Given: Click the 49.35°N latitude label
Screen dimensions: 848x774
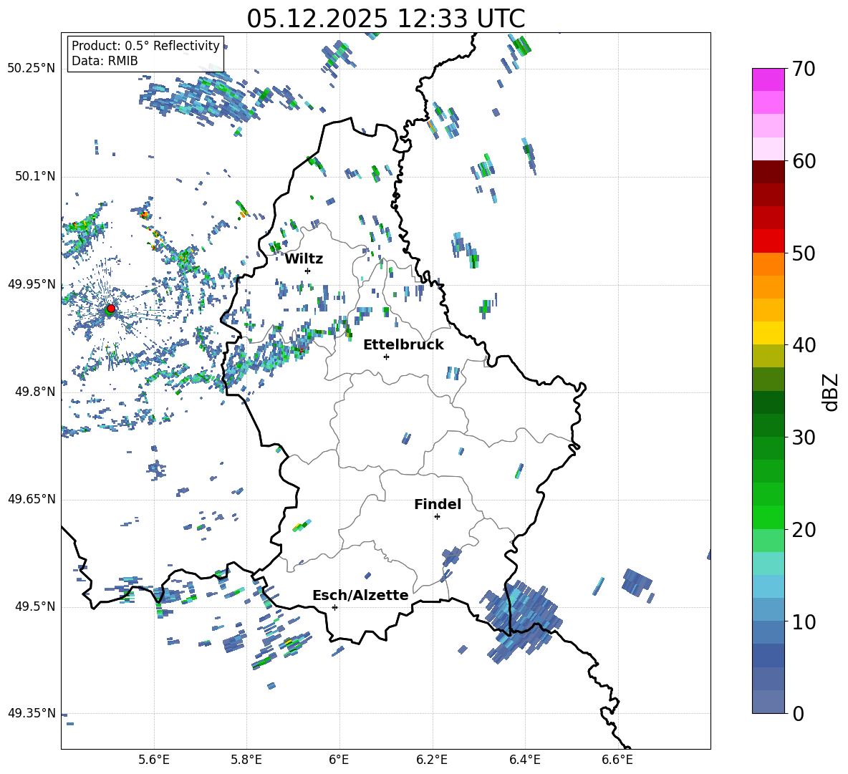Looking at the screenshot, I should 32,713.
